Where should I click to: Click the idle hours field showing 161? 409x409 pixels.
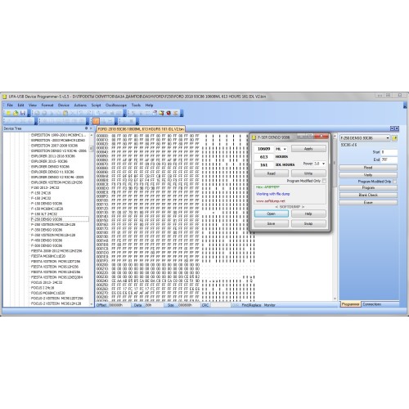pyautogui.click(x=264, y=165)
